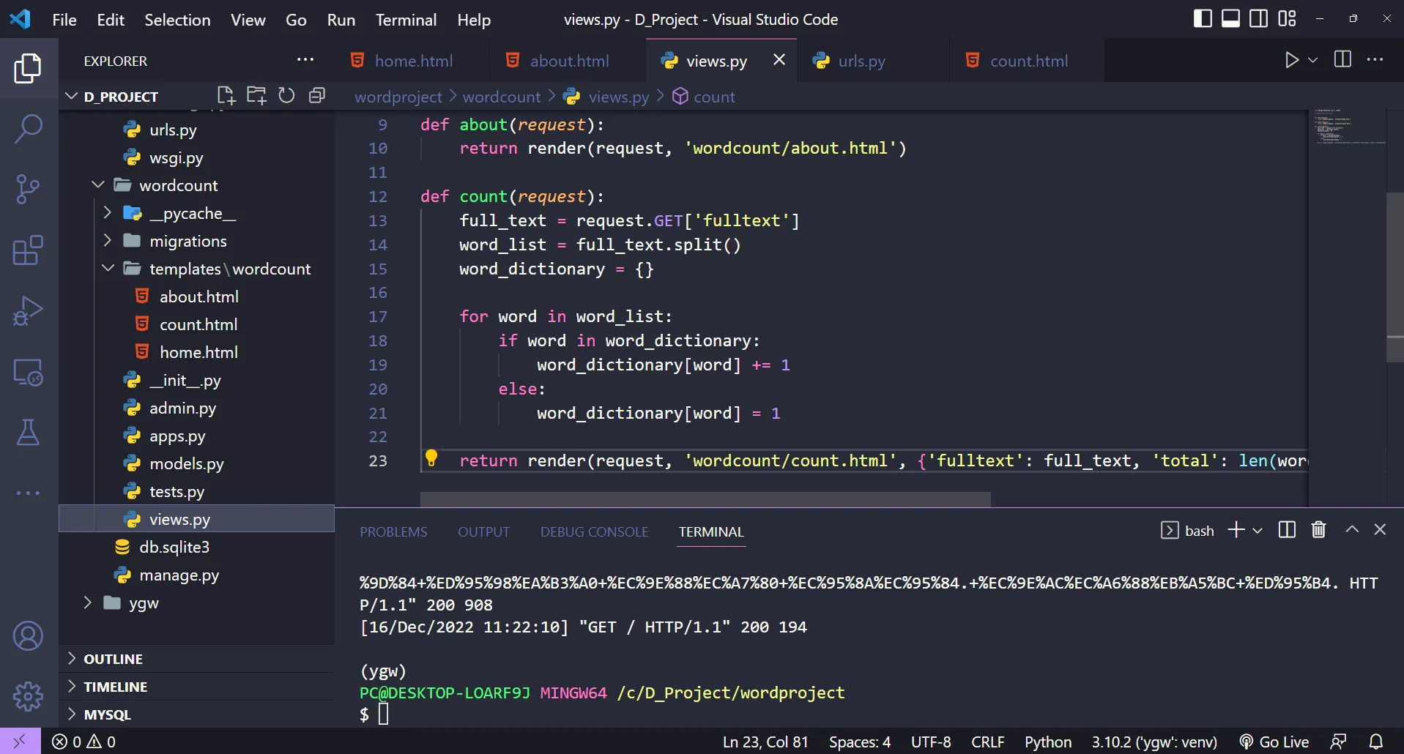Click Go Live in status bar
Viewport: 1404px width, 754px height.
click(x=1274, y=742)
